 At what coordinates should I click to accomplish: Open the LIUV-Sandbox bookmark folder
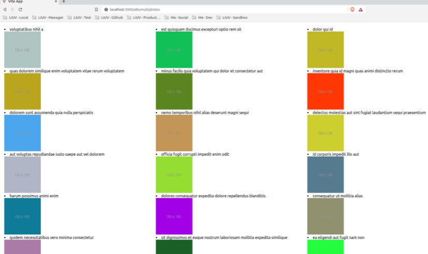(x=232, y=18)
